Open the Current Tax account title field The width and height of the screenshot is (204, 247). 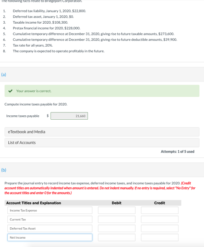(50, 219)
